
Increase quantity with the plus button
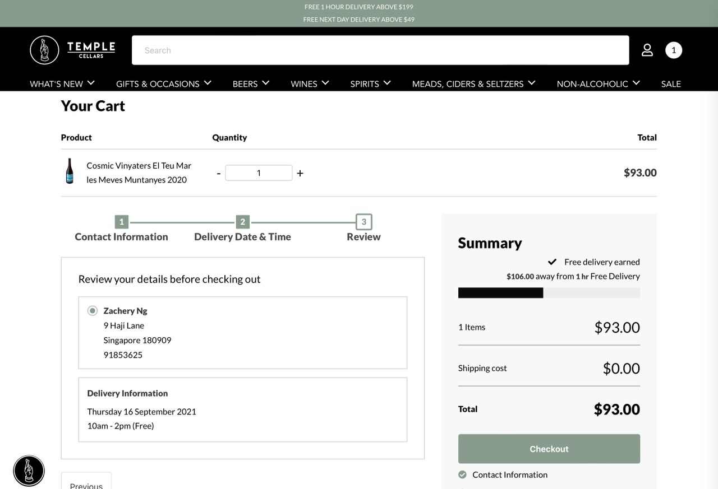pyautogui.click(x=300, y=173)
